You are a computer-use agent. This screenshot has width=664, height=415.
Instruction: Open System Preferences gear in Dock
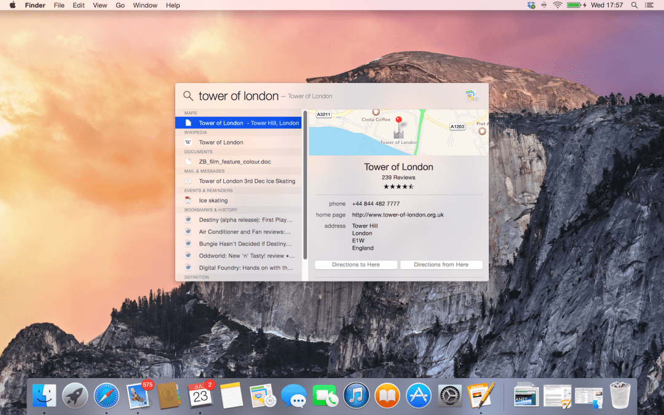click(449, 395)
